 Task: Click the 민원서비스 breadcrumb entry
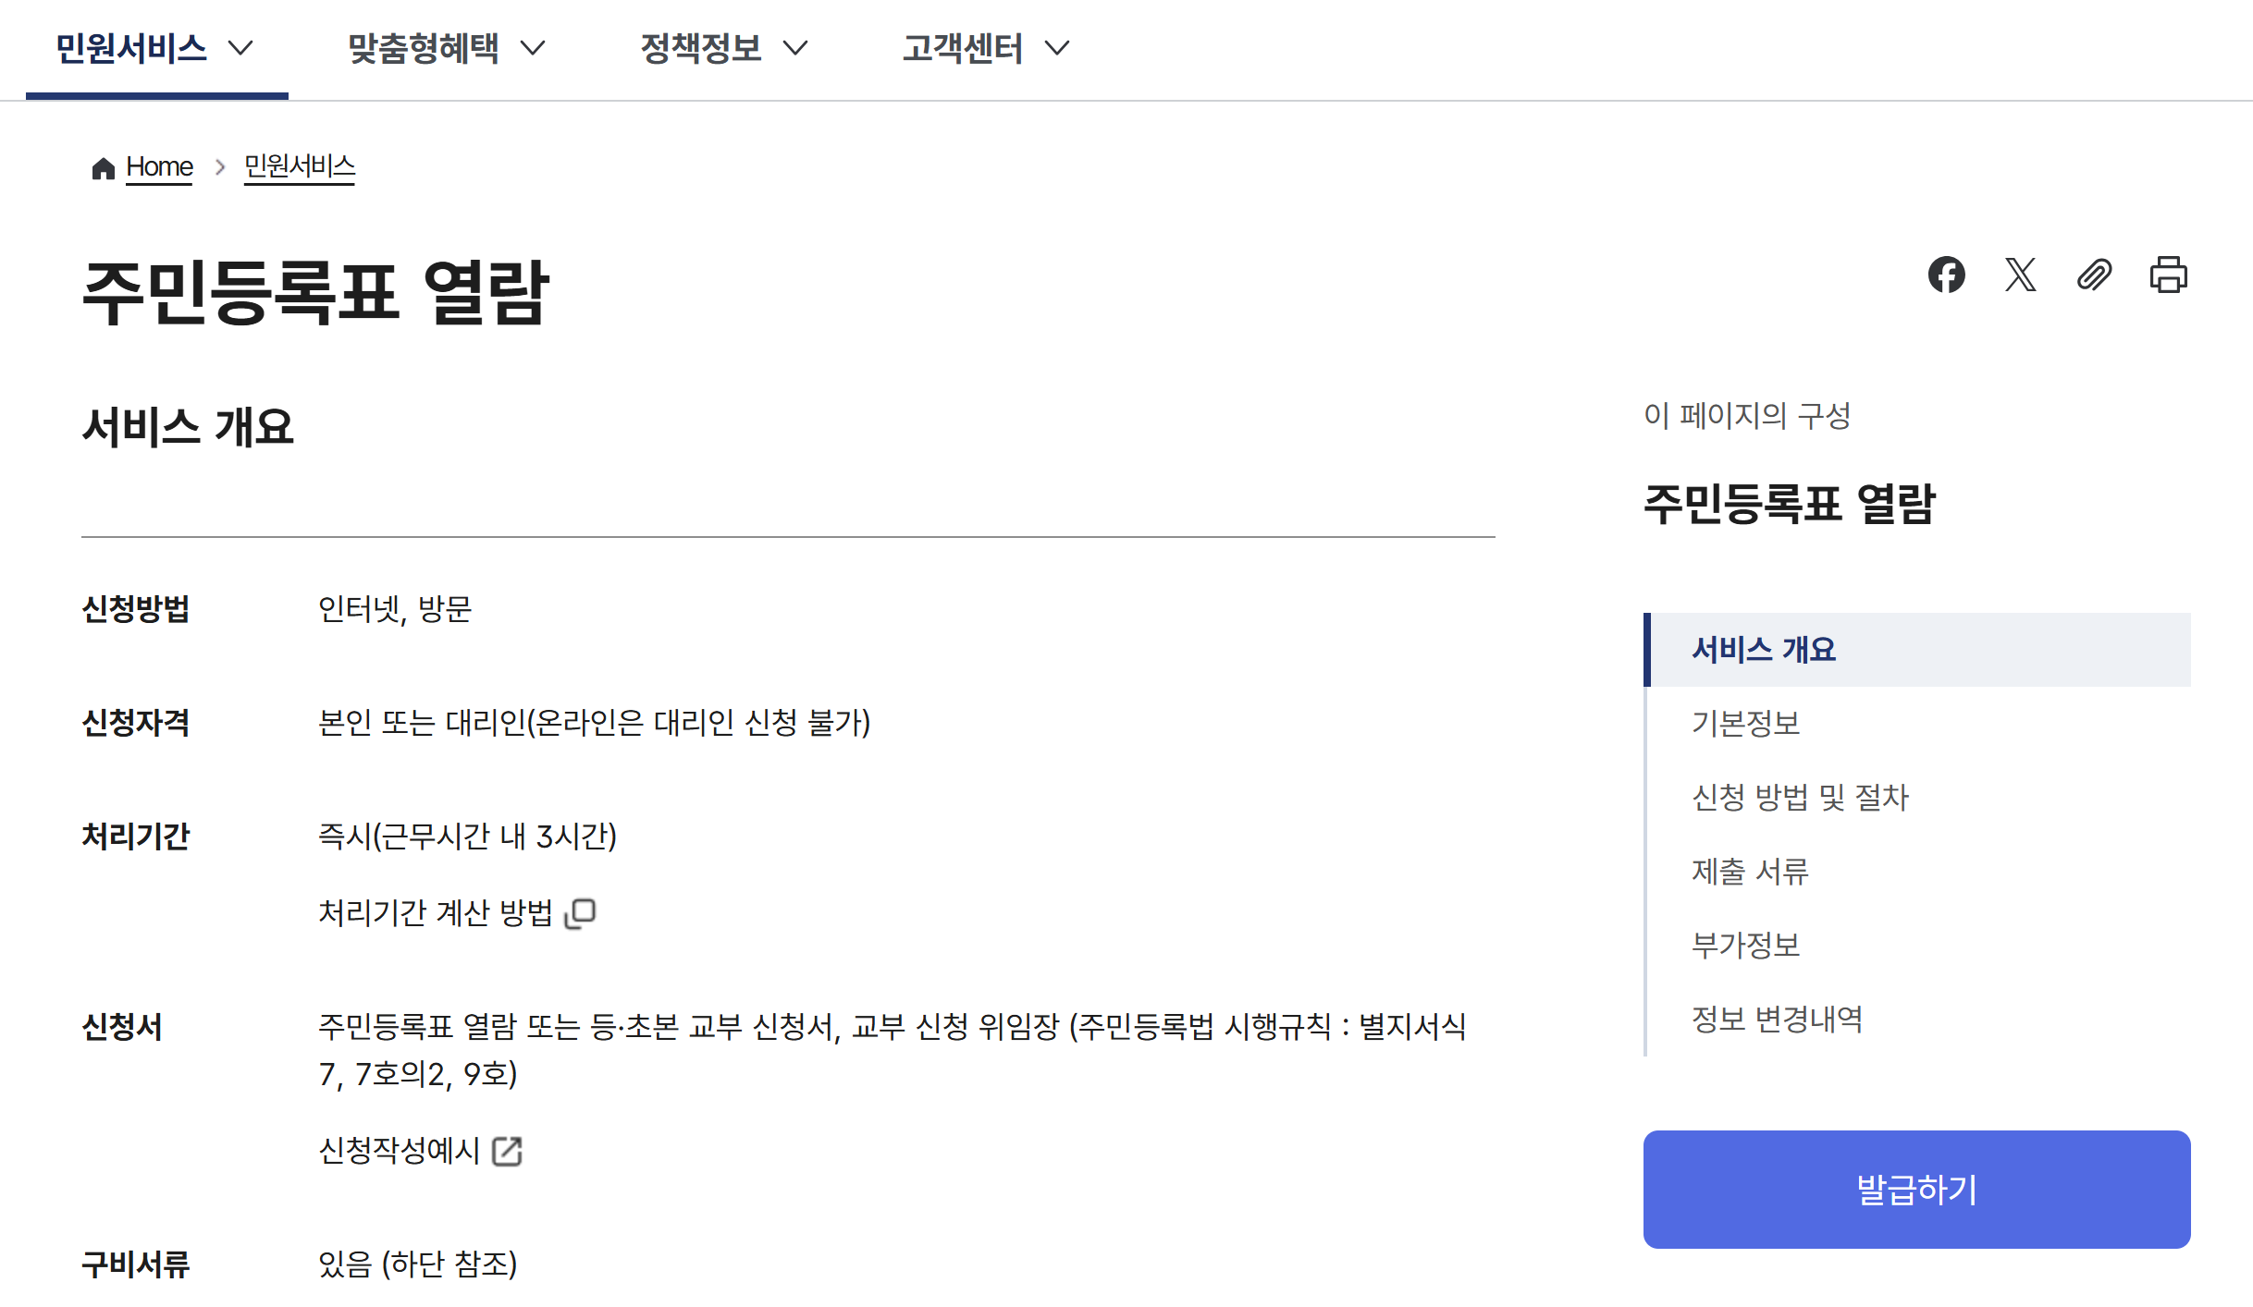298,166
